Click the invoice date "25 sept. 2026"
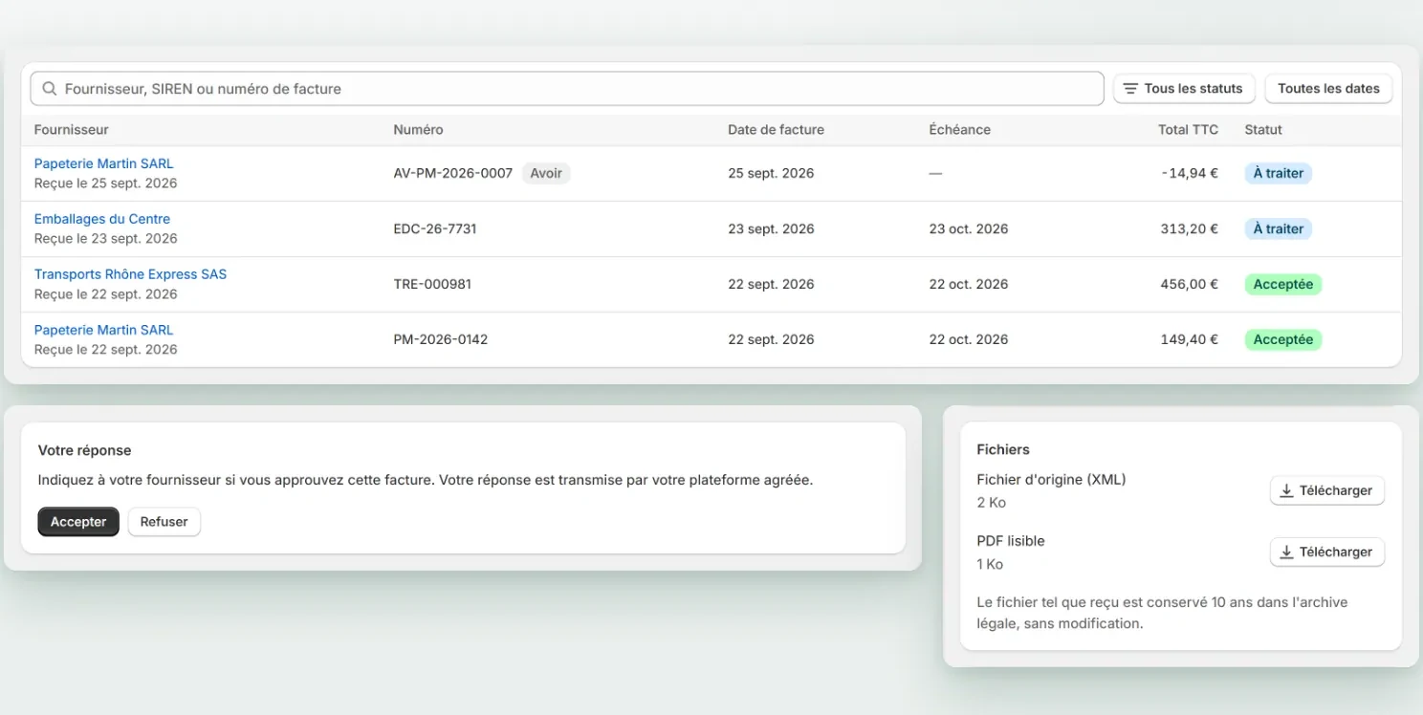The width and height of the screenshot is (1423, 715). 771,173
